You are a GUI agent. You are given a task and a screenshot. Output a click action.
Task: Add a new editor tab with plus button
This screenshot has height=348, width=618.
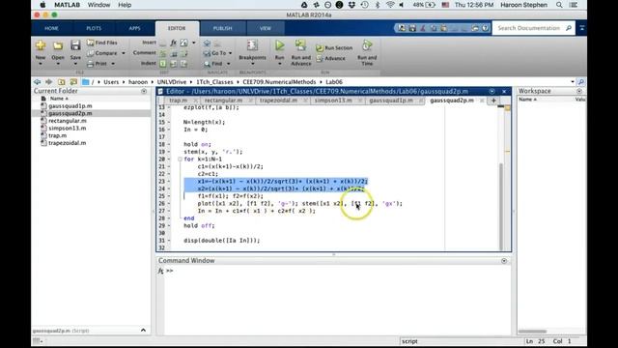click(493, 101)
